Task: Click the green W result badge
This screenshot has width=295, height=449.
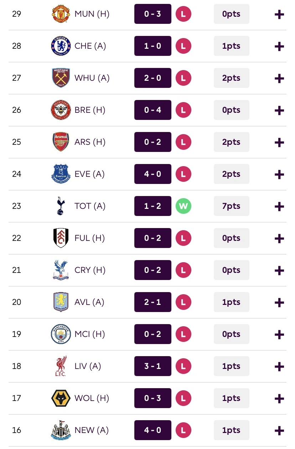Action: click(183, 206)
